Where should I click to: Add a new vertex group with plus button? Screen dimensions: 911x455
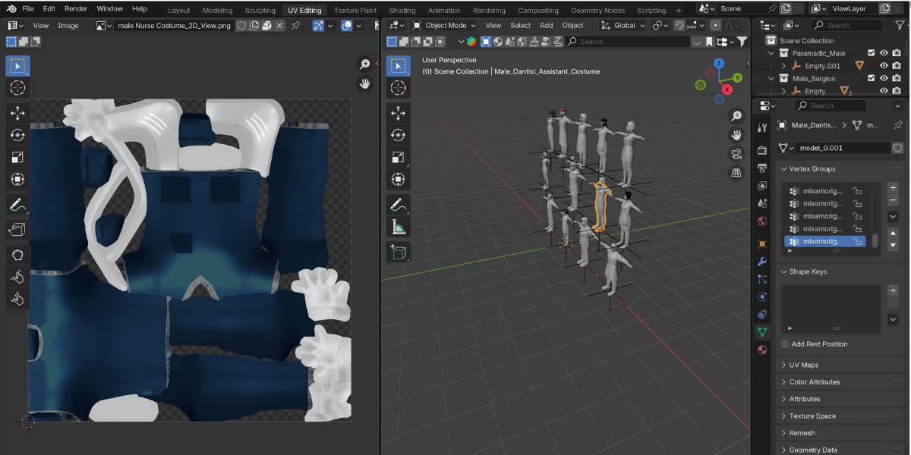[893, 187]
